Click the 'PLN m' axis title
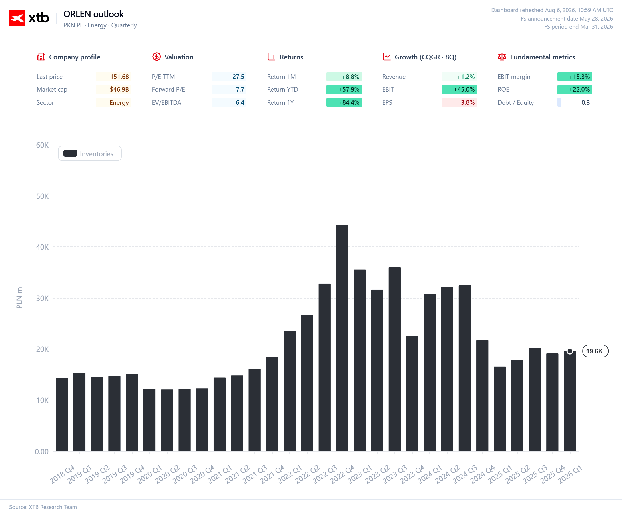This screenshot has width=622, height=513. coord(19,298)
